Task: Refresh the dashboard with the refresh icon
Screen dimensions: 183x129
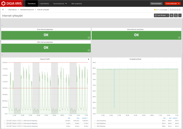Action: [176, 16]
